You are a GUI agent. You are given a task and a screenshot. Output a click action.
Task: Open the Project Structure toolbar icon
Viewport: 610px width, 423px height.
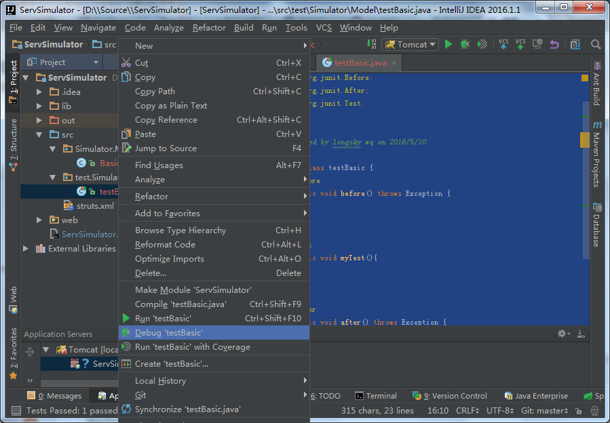point(575,44)
